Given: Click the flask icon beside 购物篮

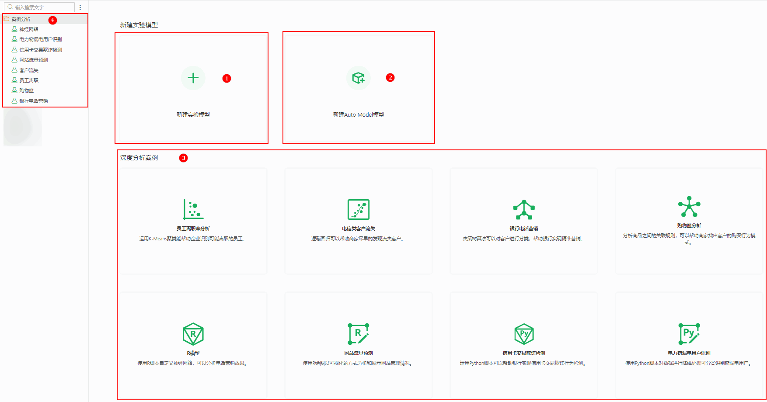Looking at the screenshot, I should 14,90.
